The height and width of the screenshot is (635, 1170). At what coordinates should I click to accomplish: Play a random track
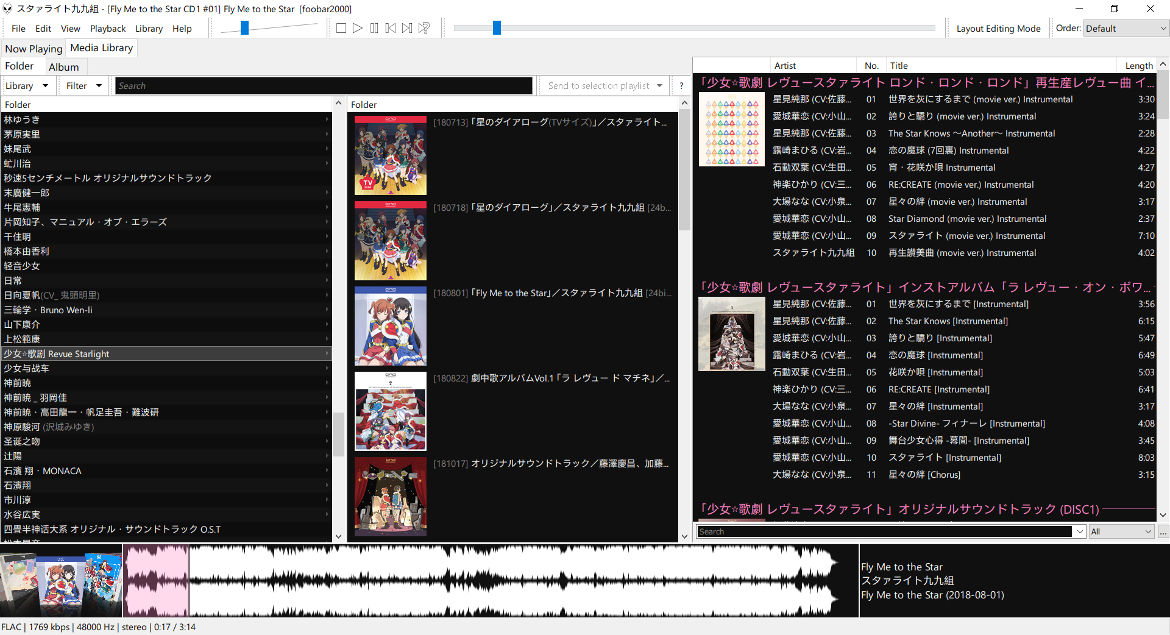[424, 27]
